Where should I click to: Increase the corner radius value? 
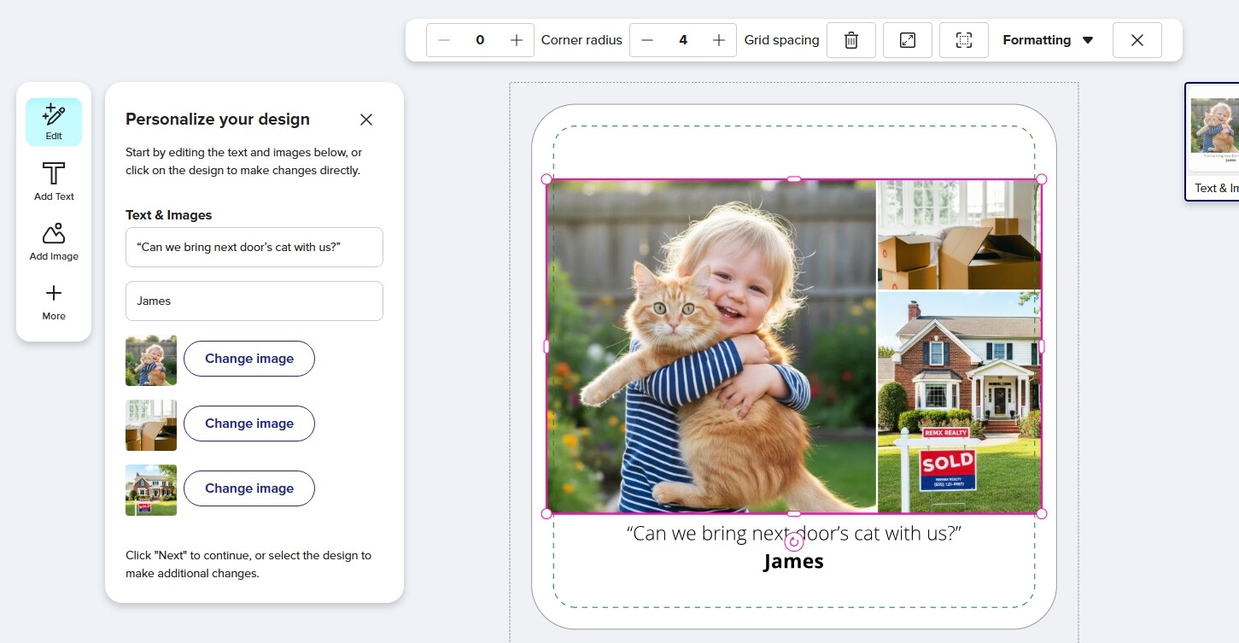point(517,40)
